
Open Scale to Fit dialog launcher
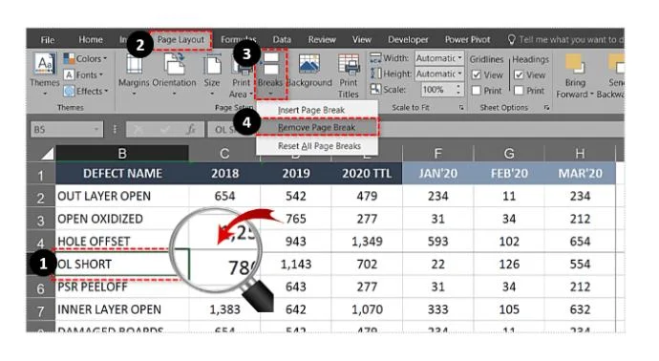click(x=461, y=108)
